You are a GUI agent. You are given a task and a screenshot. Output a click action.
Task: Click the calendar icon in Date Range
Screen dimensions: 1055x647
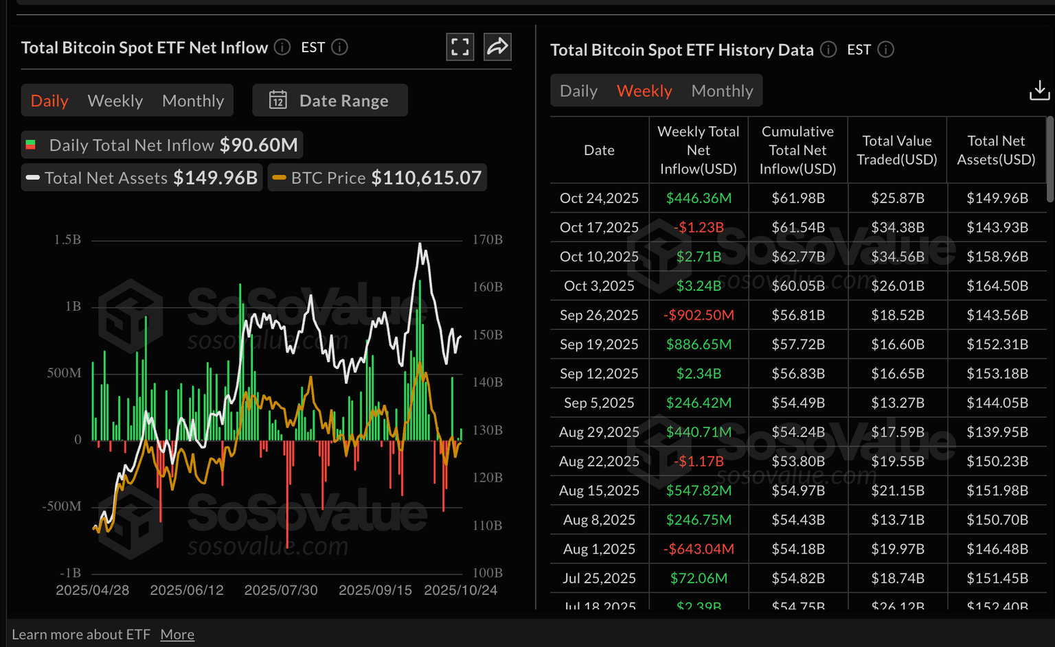[x=277, y=100]
